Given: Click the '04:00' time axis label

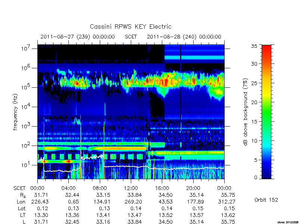Looking at the screenshot, I should click(68, 188).
